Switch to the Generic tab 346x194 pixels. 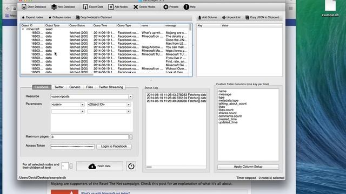point(75,87)
